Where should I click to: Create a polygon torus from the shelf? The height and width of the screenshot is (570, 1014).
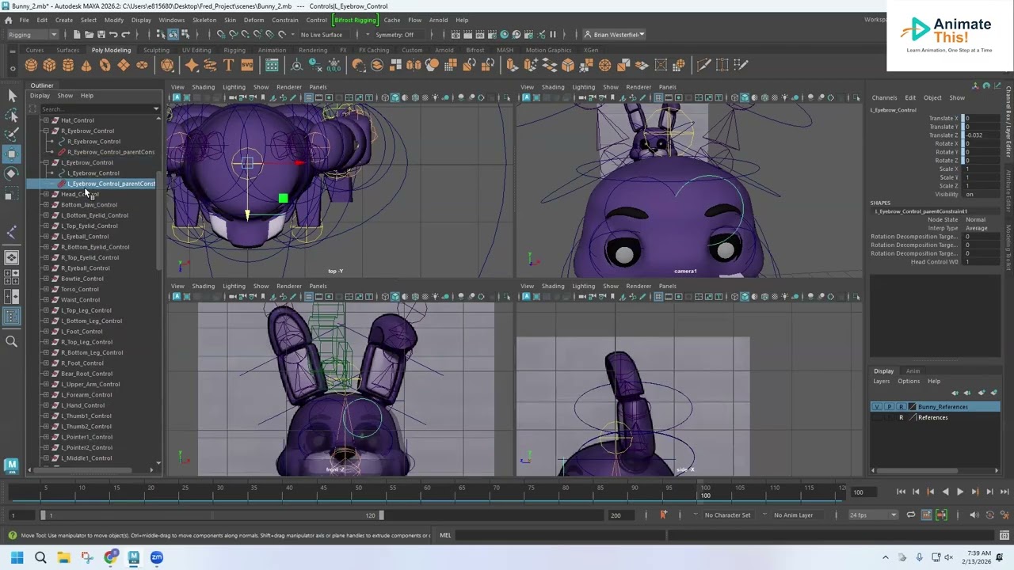click(105, 65)
